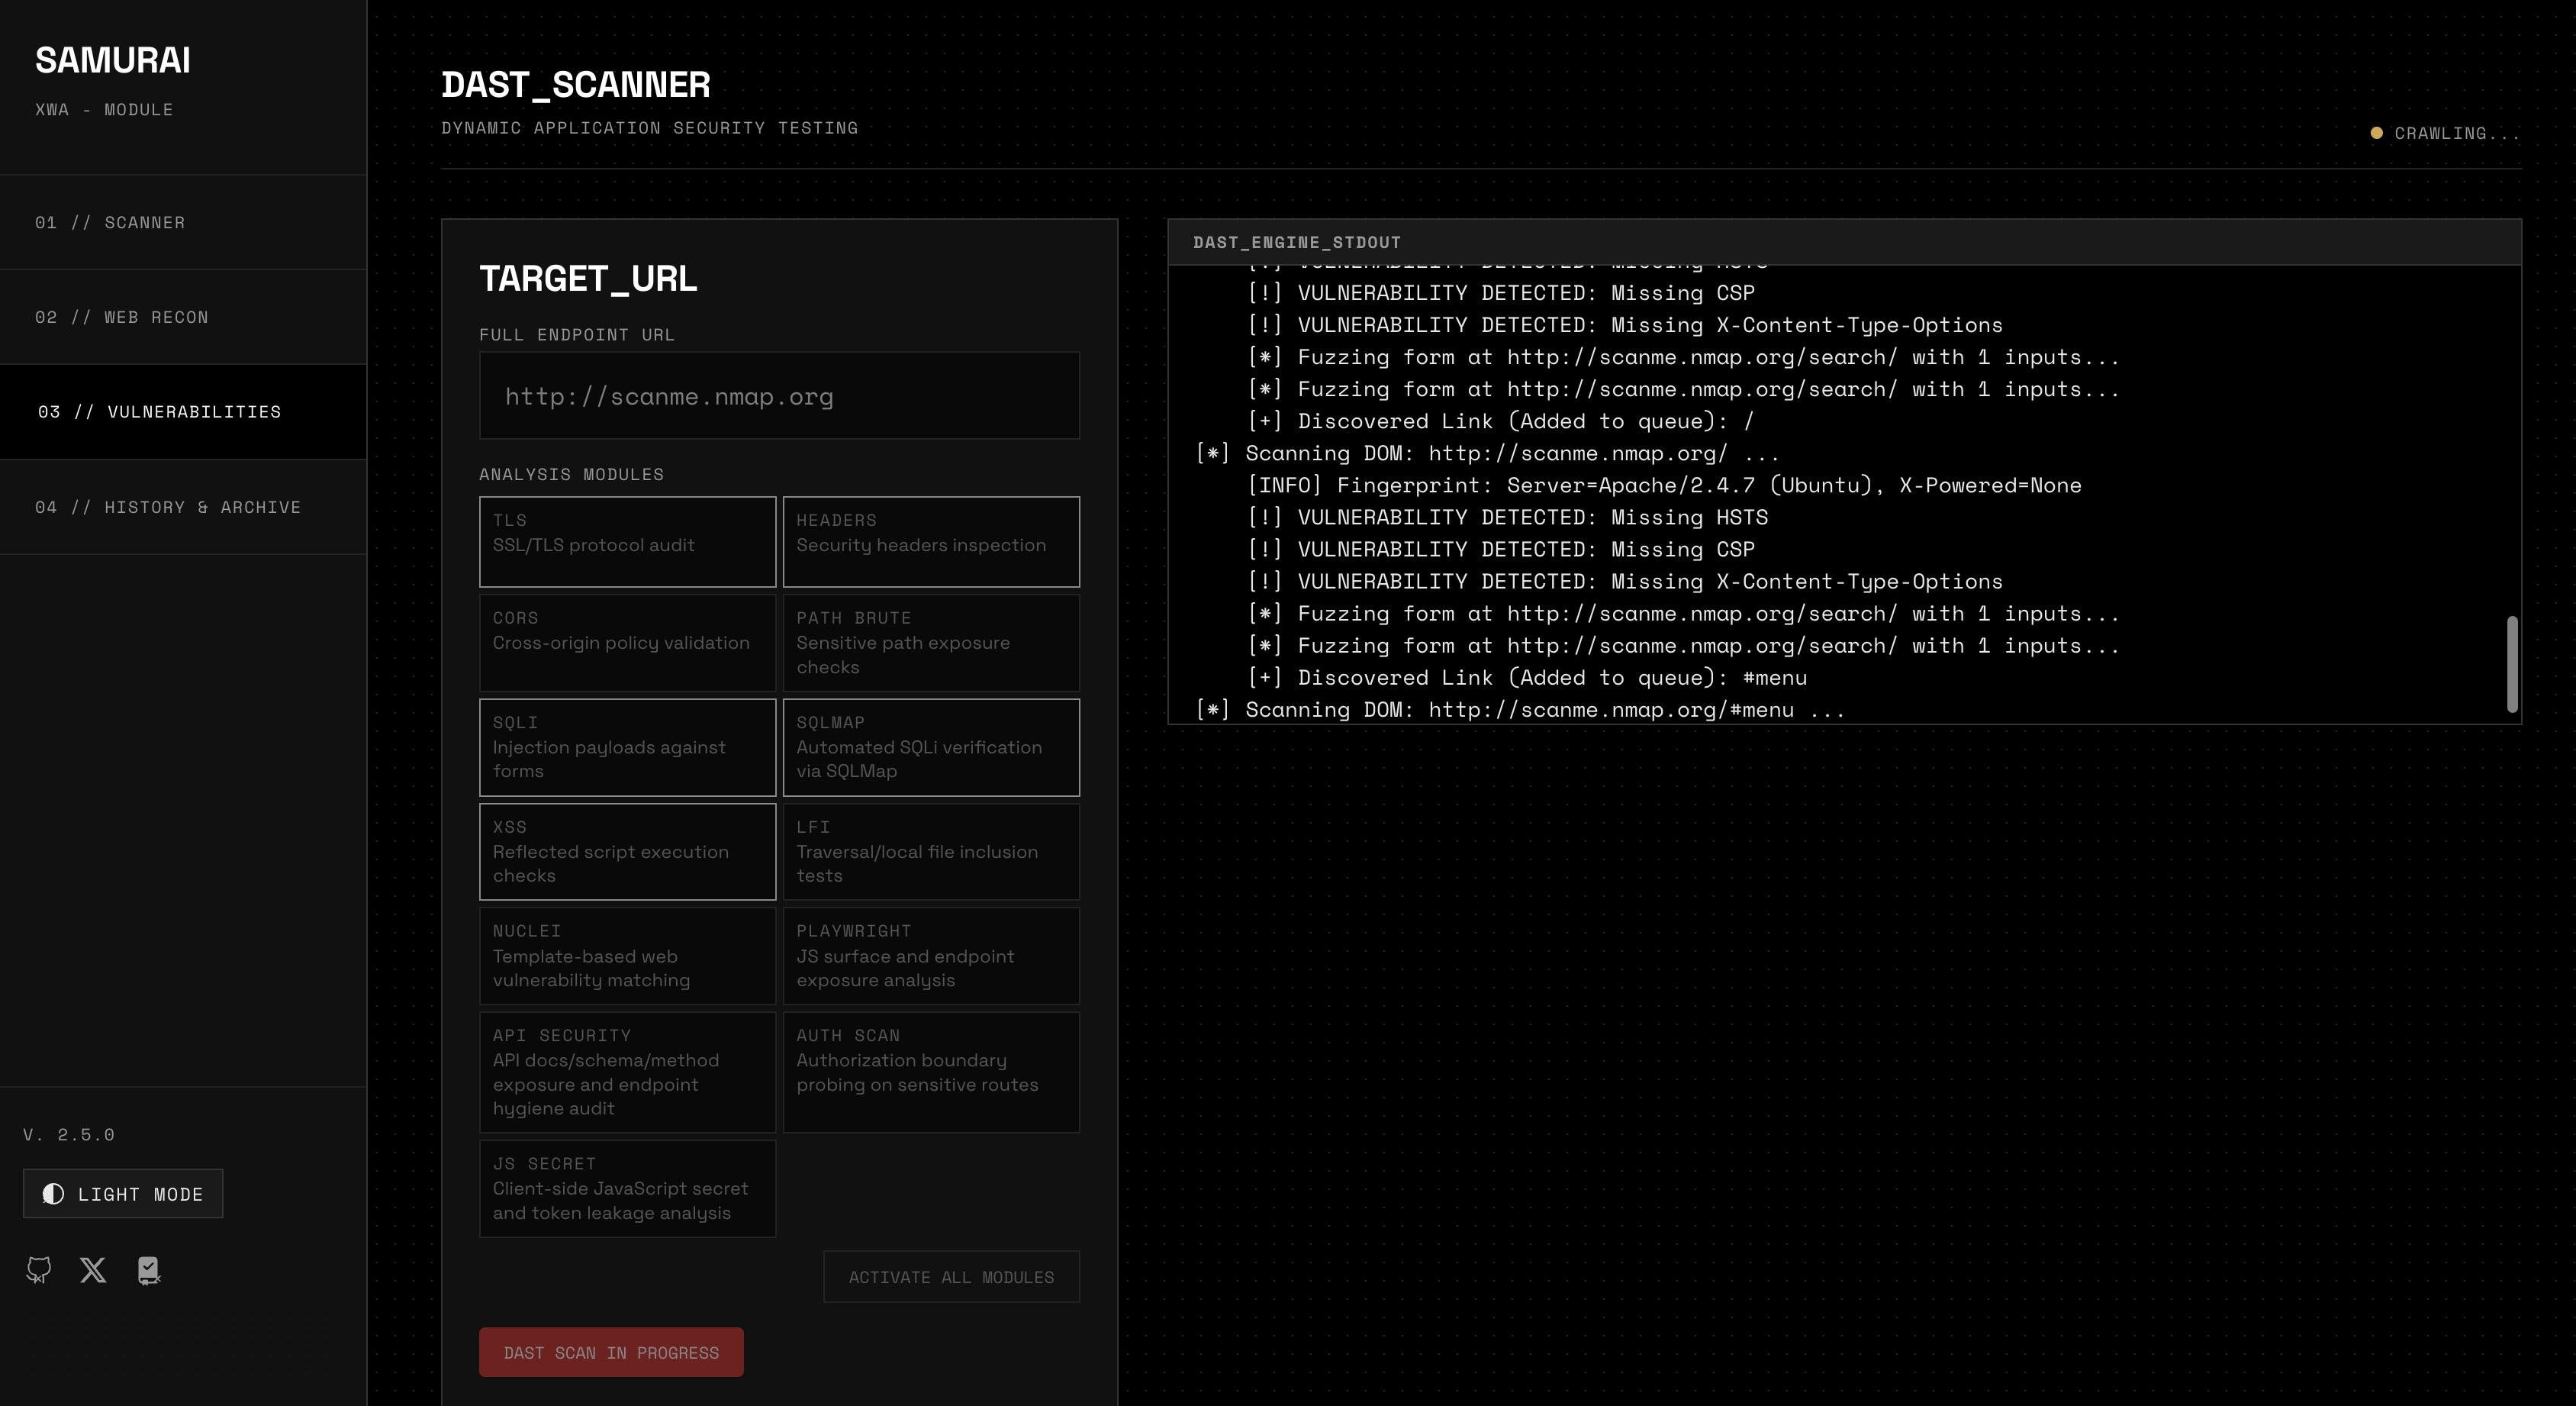Open 01 // Scanner section
Image resolution: width=2576 pixels, height=1406 pixels.
(x=183, y=222)
